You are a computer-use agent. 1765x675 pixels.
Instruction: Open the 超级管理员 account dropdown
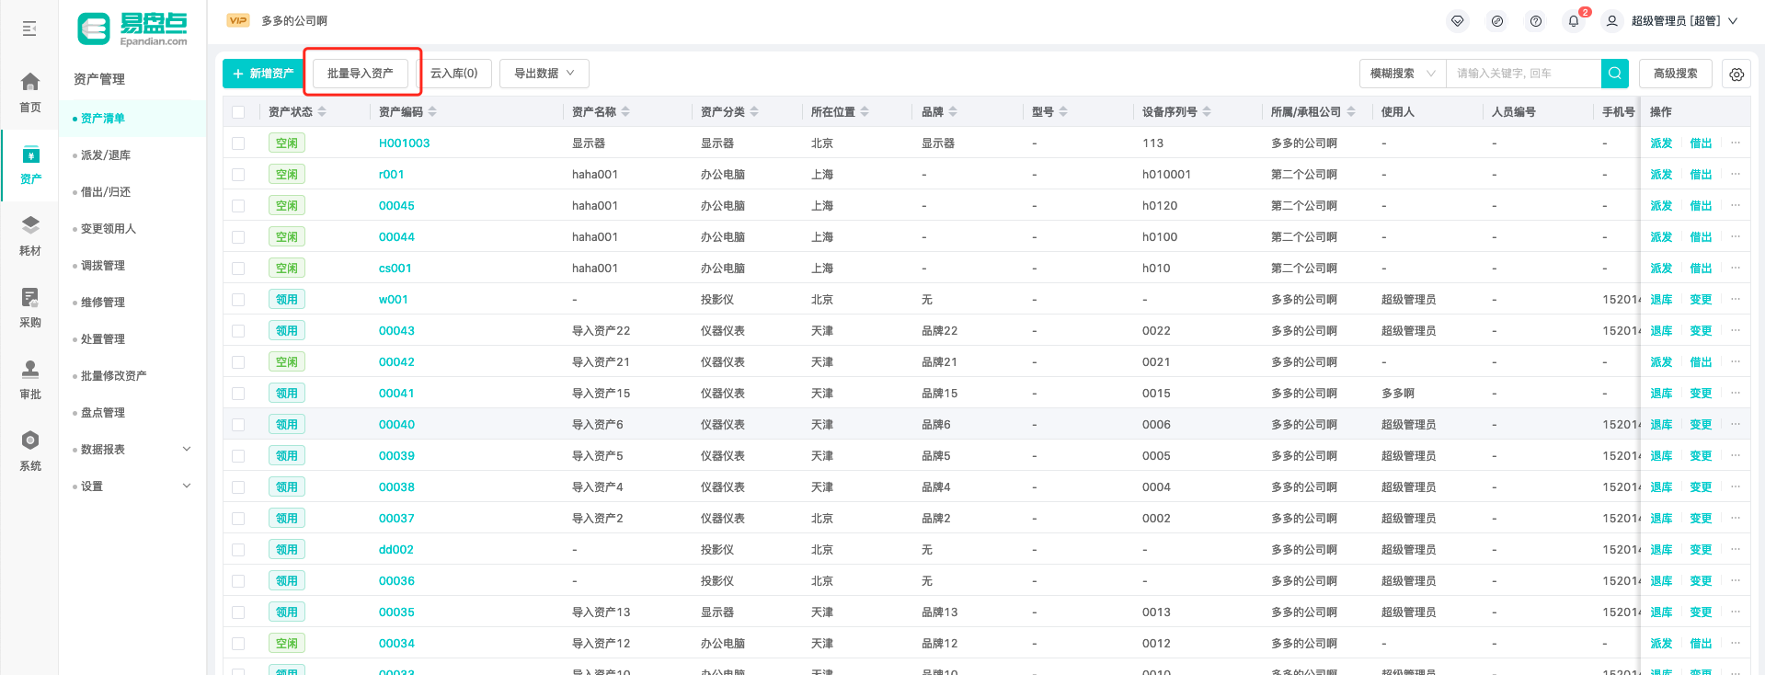point(1683,21)
